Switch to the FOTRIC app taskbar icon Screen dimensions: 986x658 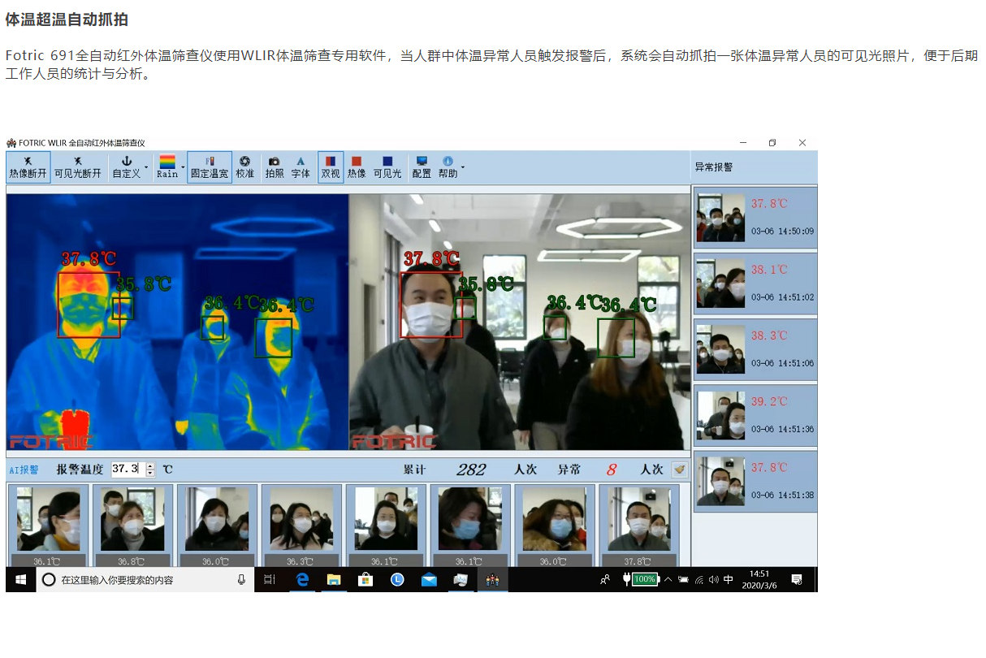pyautogui.click(x=492, y=579)
